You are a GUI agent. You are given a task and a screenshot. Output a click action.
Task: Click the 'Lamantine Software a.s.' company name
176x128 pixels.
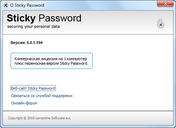click(x=53, y=118)
